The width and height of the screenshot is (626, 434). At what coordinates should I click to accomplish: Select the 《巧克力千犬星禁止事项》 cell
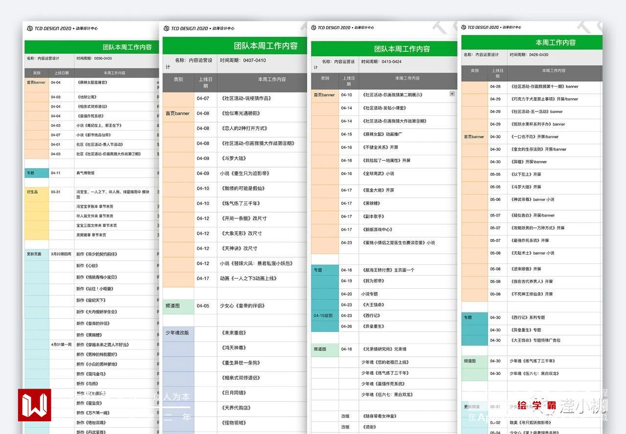click(x=555, y=99)
